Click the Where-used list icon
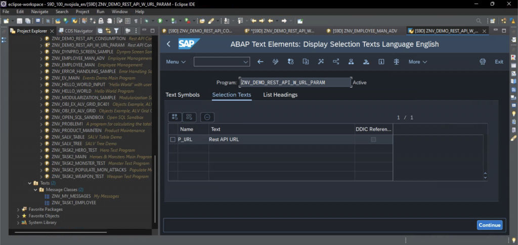This screenshot has width=518, height=245. [336, 62]
